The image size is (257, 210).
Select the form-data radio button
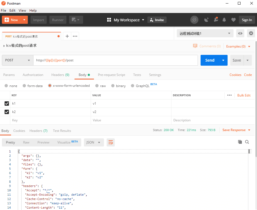24,86
